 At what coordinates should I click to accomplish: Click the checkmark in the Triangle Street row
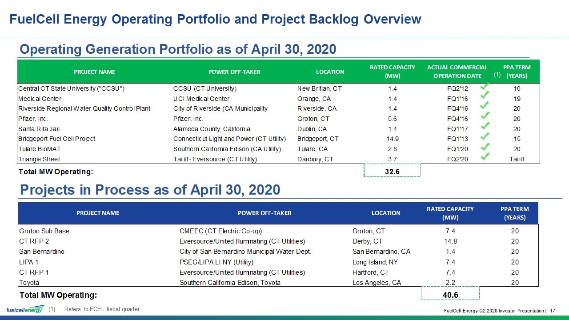tap(486, 156)
